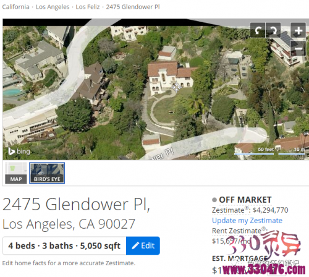Select the BIRD'S EYE view thumbnail
The height and width of the screenshot is (277, 309).
(47, 173)
